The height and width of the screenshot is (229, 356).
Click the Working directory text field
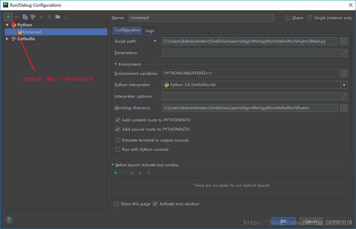tap(250, 108)
